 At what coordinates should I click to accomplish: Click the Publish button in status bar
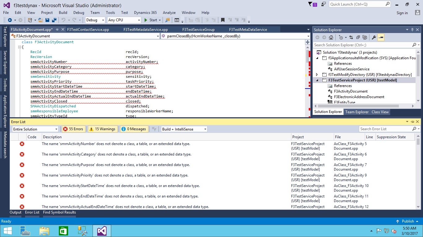click(x=408, y=221)
